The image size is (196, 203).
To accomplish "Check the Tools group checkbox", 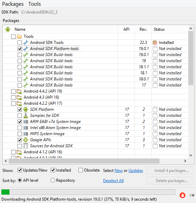I will (13, 36).
